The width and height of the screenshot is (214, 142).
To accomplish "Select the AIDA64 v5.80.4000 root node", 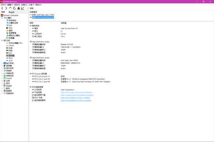I will pos(11,15).
